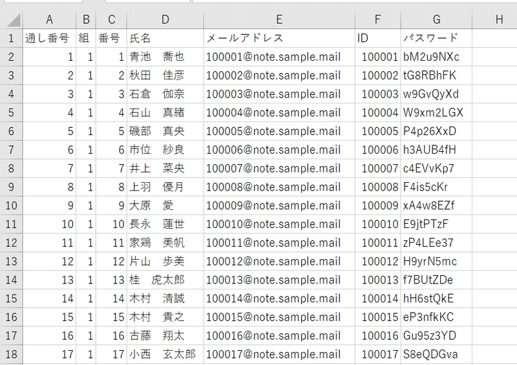Select the name cell 家鴉 美帆
The width and height of the screenshot is (517, 365).
(x=165, y=243)
